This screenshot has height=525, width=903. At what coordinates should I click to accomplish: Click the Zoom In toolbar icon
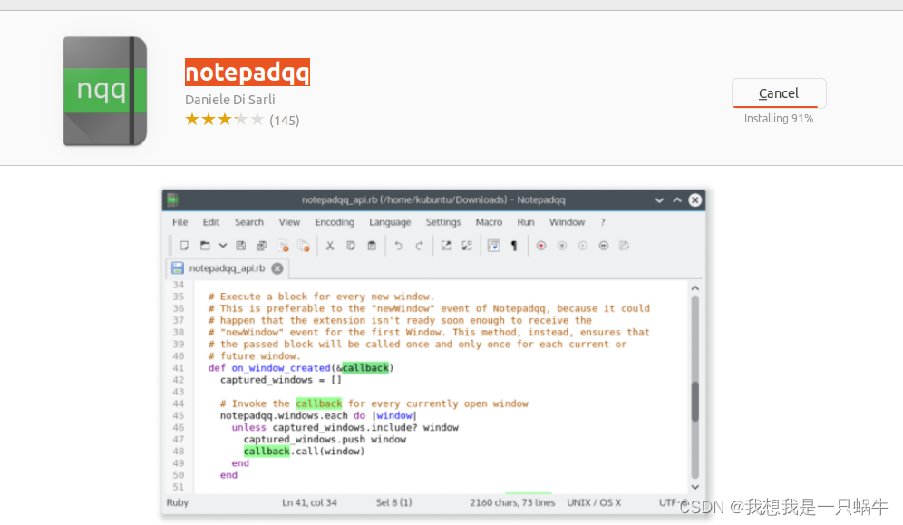pos(446,246)
